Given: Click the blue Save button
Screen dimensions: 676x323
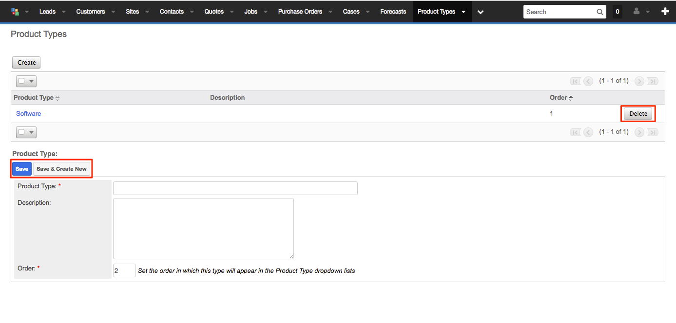Looking at the screenshot, I should tap(22, 169).
